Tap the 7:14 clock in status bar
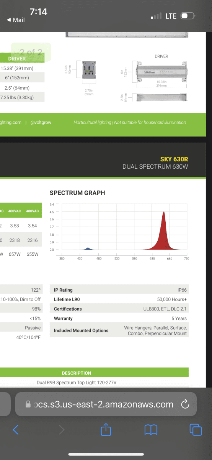Image resolution: width=212 pixels, height=460 pixels. click(38, 11)
